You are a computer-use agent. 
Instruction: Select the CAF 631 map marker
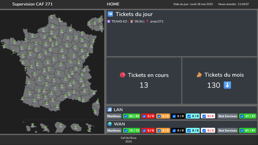[59, 72]
